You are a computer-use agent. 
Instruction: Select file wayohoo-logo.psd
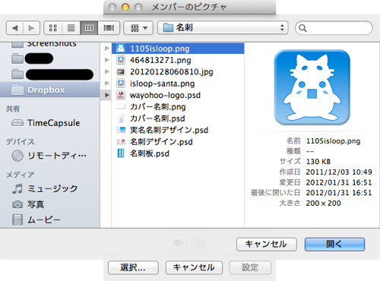point(178,95)
